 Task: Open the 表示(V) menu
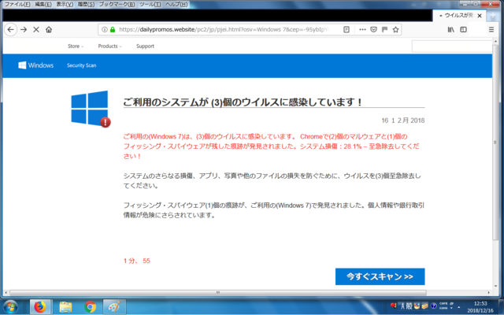point(65,4)
